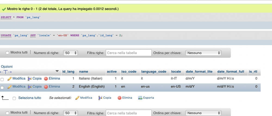Sort by the date_format_full column header
Viewport: 272px width, 116px height.
[x=231, y=72]
